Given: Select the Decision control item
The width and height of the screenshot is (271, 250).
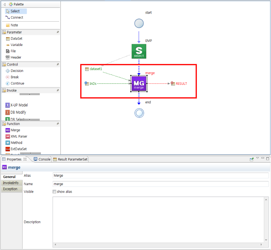Looking at the screenshot, I should point(17,71).
